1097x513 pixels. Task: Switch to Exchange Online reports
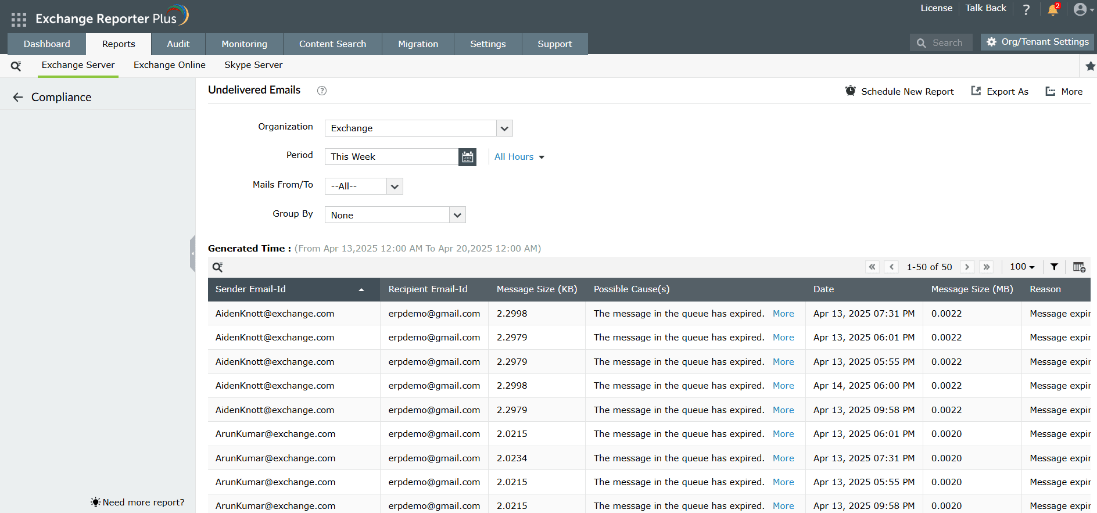pos(170,65)
